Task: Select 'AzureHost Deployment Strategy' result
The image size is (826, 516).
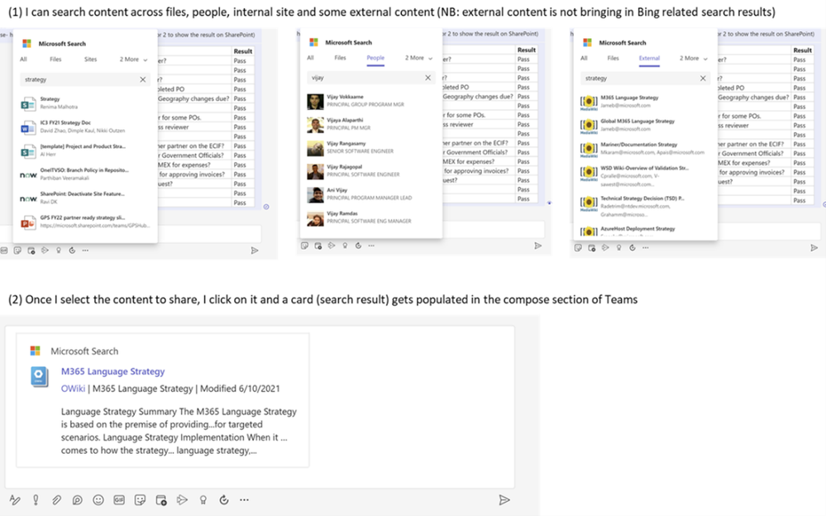Action: [x=646, y=231]
